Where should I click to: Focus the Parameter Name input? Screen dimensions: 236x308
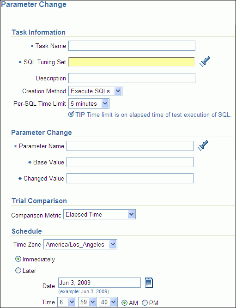pyautogui.click(x=130, y=146)
